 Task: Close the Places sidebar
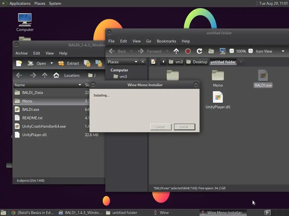(143, 62)
